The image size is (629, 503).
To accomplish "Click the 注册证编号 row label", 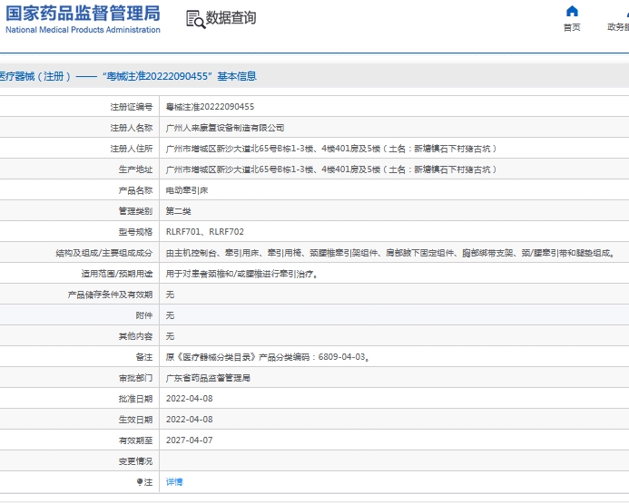I will 132,107.
